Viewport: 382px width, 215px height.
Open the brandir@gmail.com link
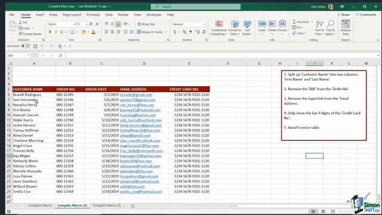tap(136, 94)
